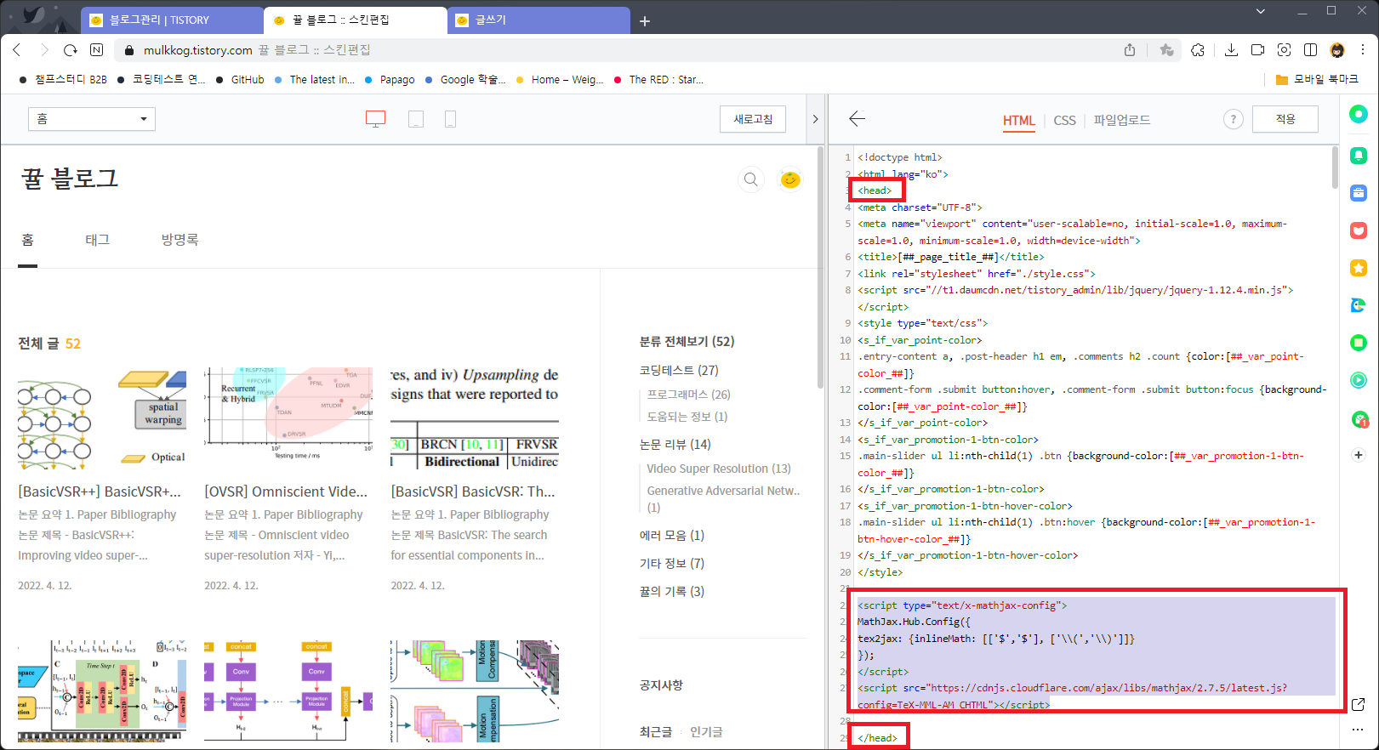Click the code editor vertical scrollbar
Screen dimensions: 1379x750
click(1334, 168)
